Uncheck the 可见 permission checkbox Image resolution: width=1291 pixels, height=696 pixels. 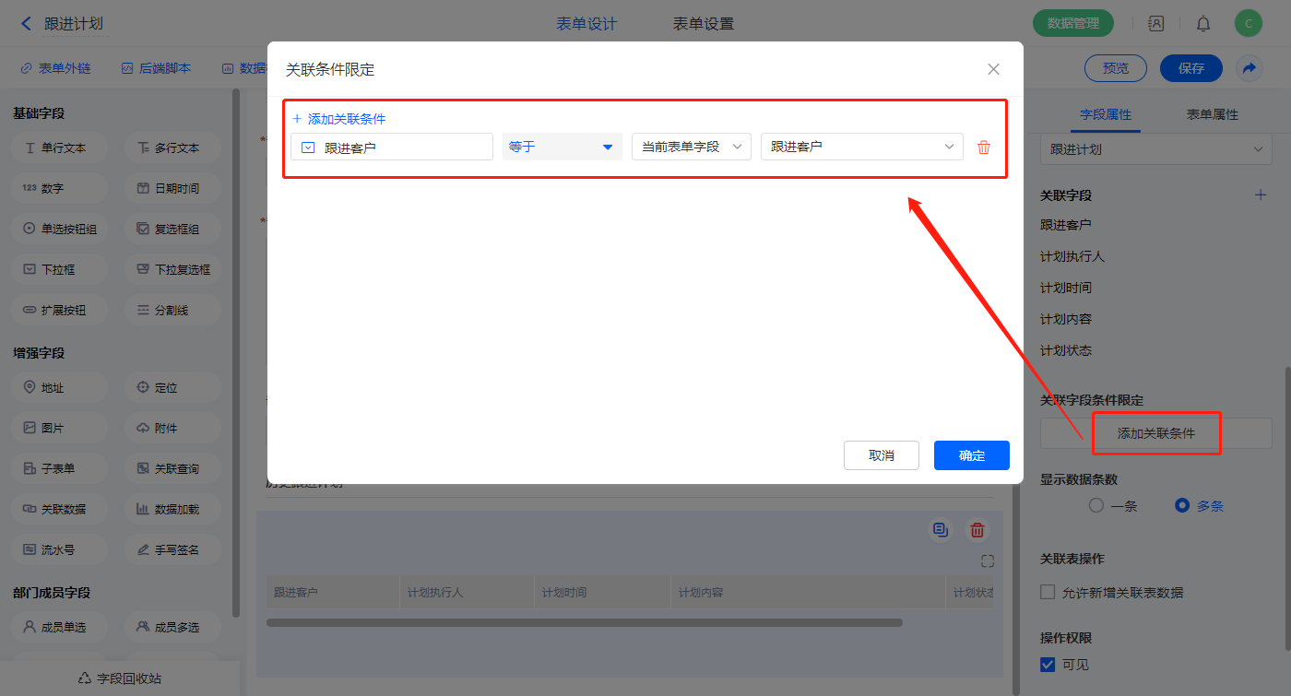pyautogui.click(x=1048, y=664)
